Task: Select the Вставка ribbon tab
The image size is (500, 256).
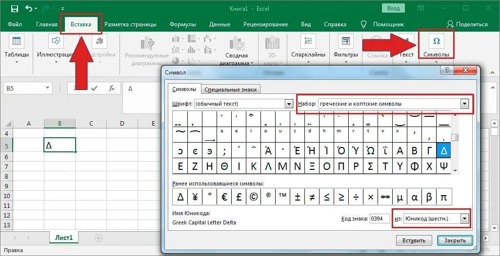Action: [81, 24]
